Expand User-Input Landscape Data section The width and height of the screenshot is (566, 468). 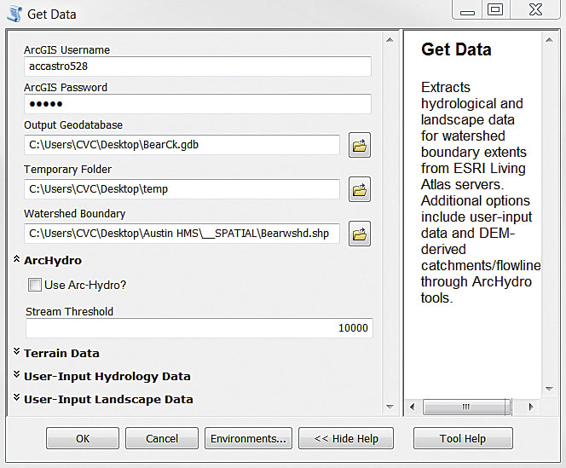[x=17, y=399]
